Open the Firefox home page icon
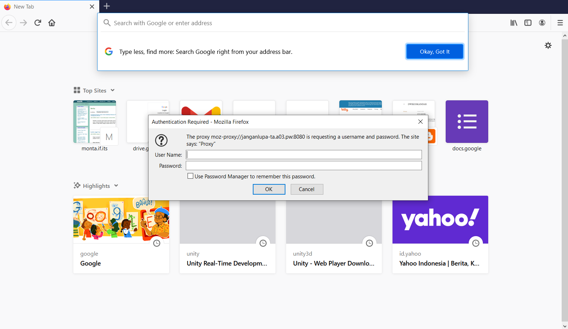The height and width of the screenshot is (329, 568). 52,23
